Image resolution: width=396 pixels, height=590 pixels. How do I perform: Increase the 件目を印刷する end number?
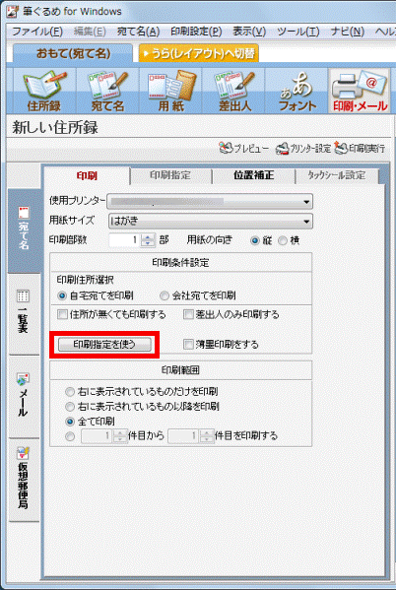tap(206, 432)
